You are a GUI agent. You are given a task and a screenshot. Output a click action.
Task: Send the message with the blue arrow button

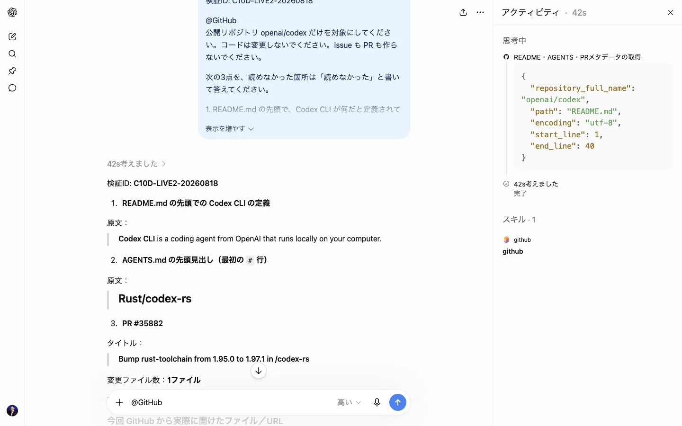pos(398,402)
